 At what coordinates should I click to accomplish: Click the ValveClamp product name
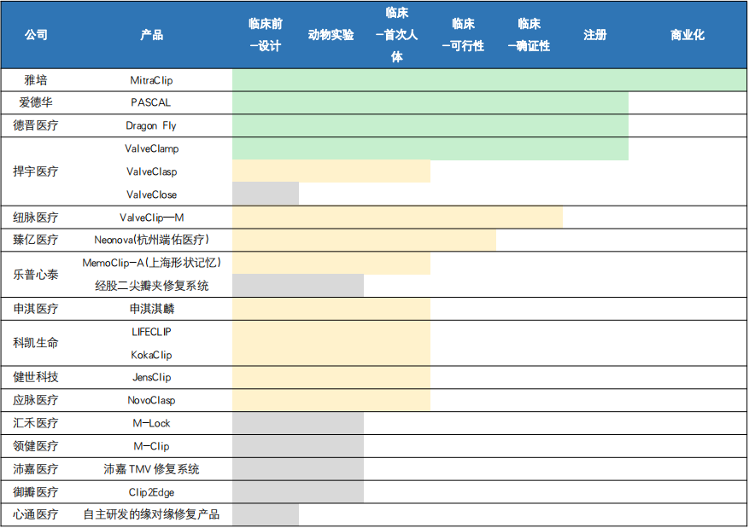[151, 148]
